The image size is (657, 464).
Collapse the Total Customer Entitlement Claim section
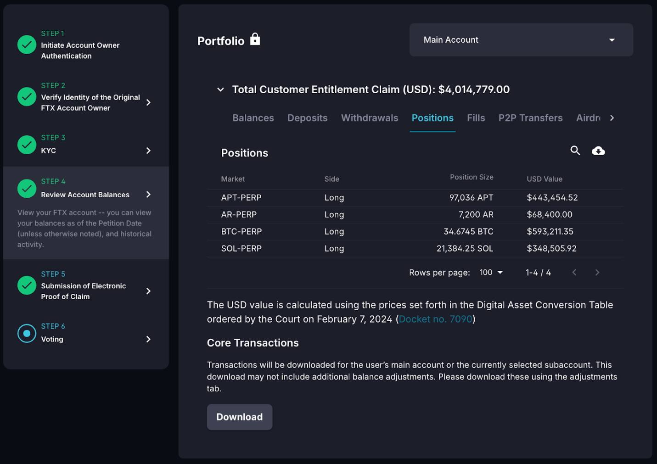(x=220, y=89)
